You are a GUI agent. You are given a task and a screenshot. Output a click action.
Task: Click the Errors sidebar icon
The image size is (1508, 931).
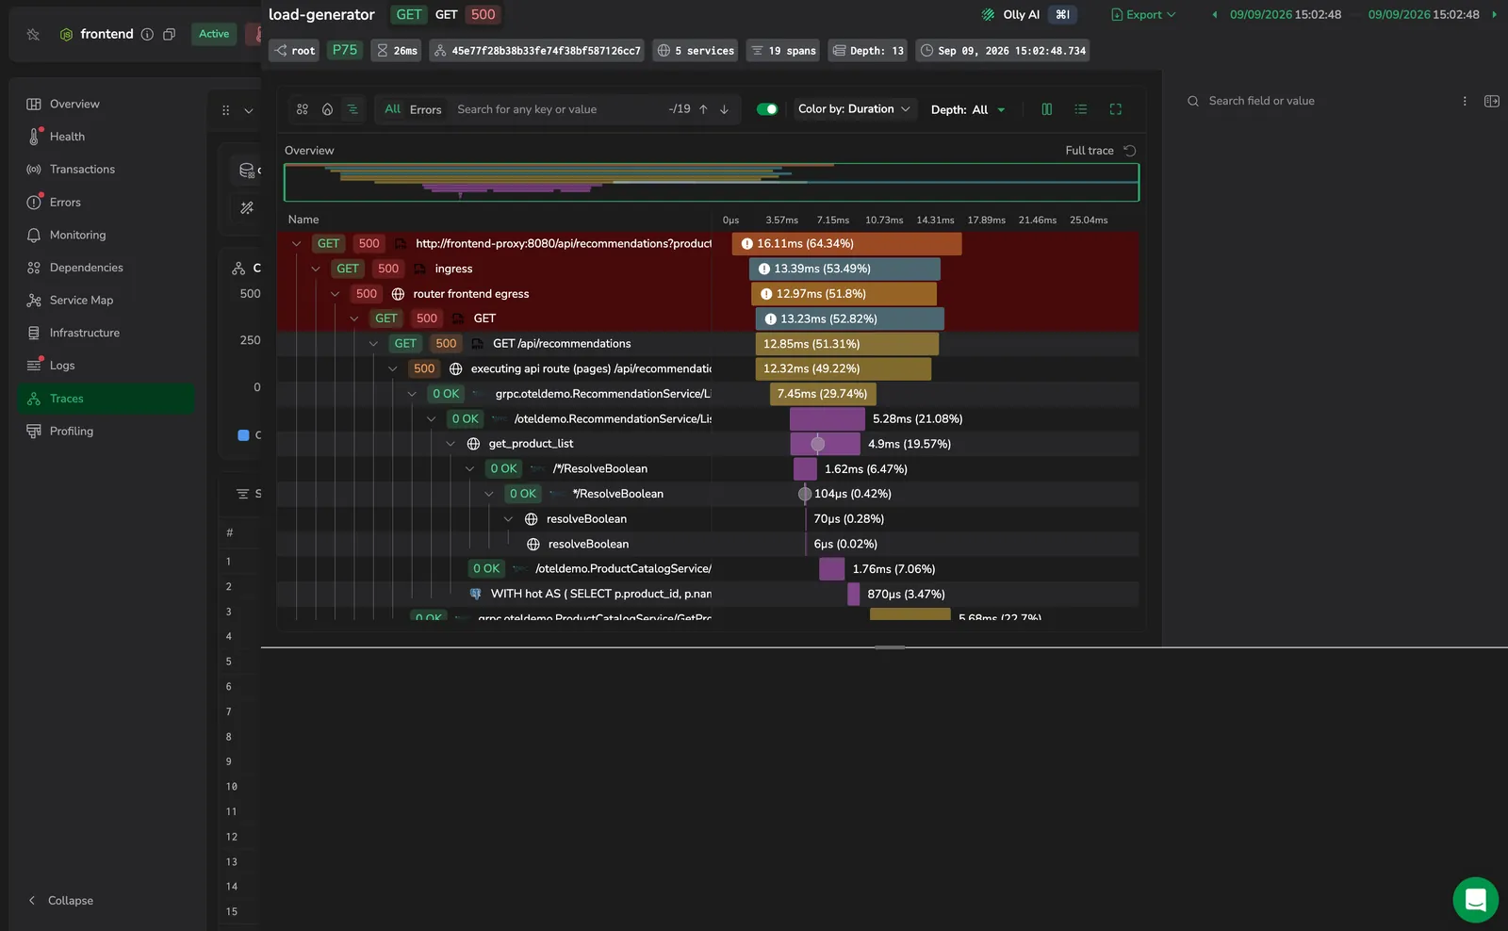[34, 202]
